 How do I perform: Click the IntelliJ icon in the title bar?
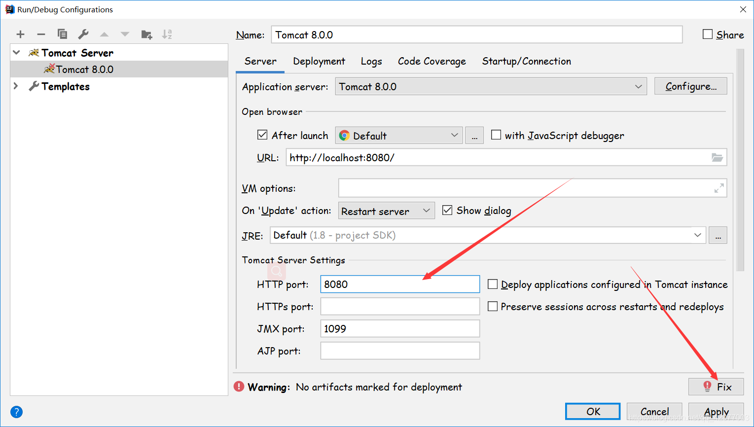click(x=10, y=9)
